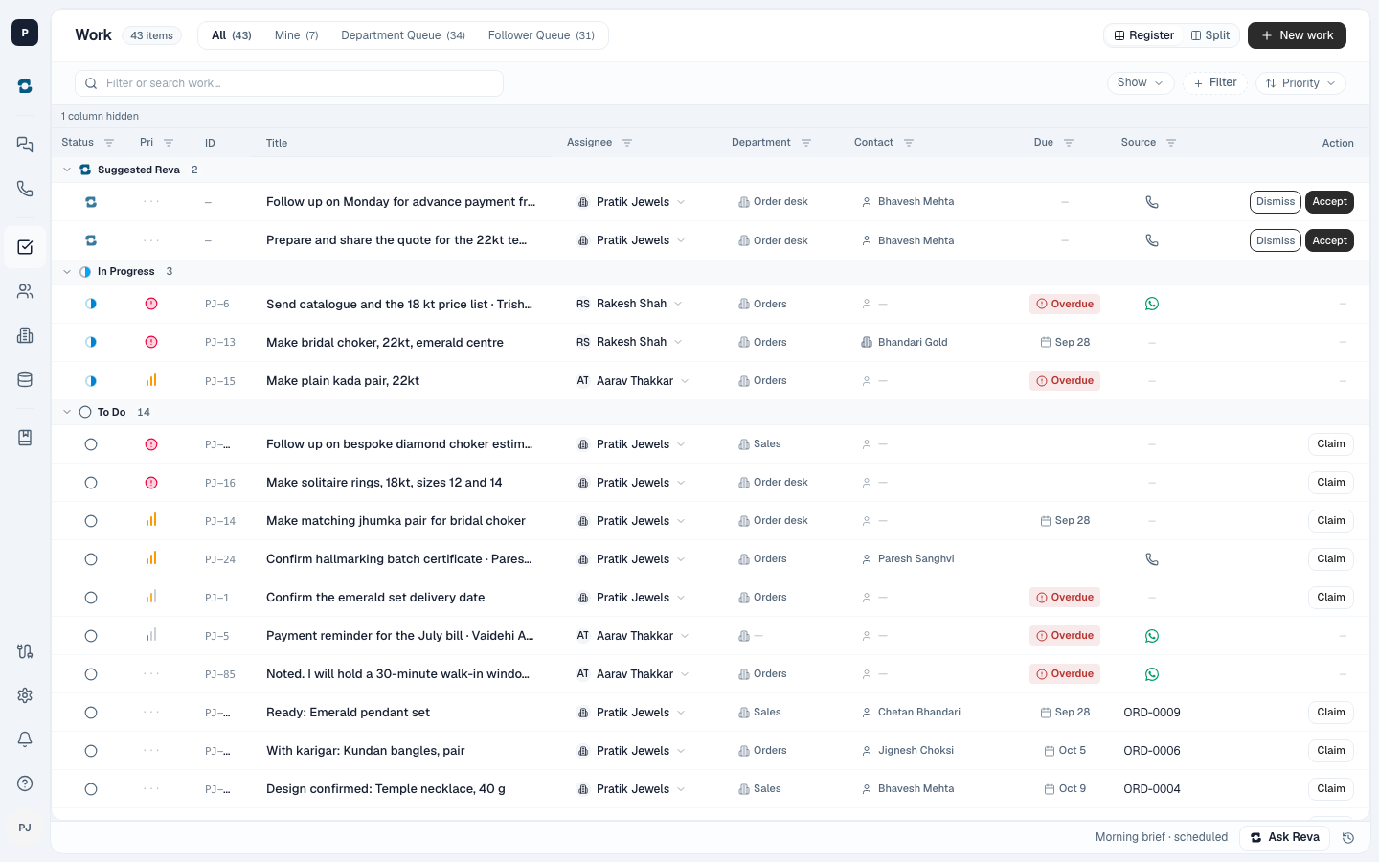The width and height of the screenshot is (1379, 862).
Task: Click the Ask Reva button
Action: [x=1284, y=838]
